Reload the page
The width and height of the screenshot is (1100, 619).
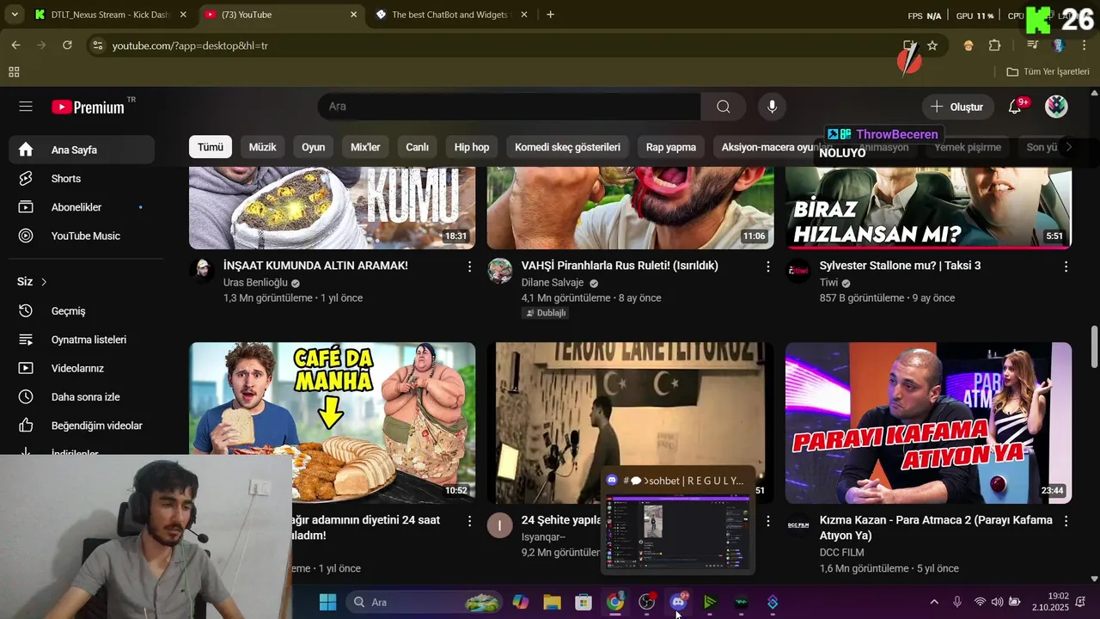tap(67, 46)
